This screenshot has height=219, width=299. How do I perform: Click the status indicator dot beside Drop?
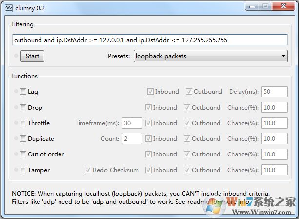[16, 107]
